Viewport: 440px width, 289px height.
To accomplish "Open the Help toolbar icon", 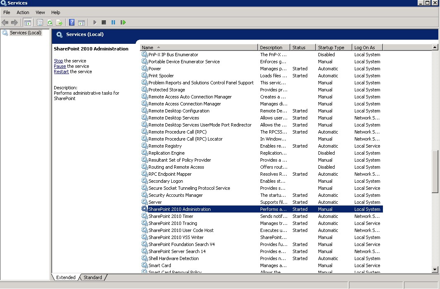I will click(x=72, y=22).
